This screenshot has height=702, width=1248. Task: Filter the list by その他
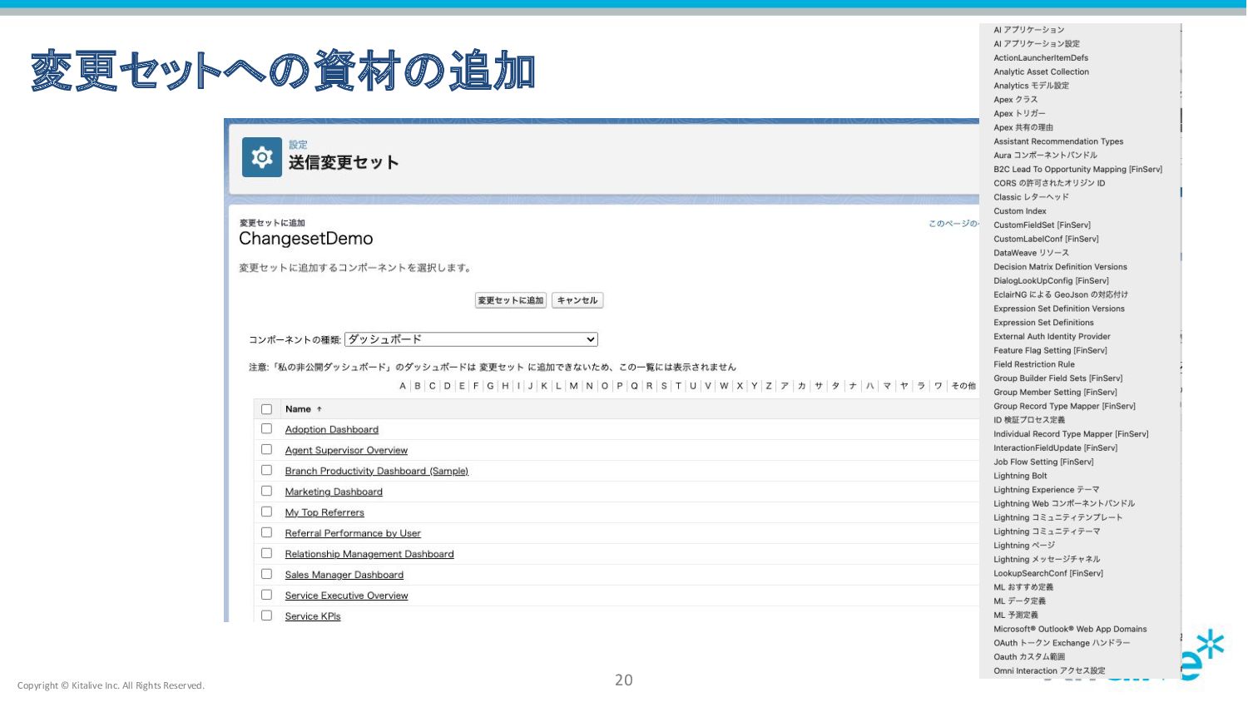coord(963,386)
